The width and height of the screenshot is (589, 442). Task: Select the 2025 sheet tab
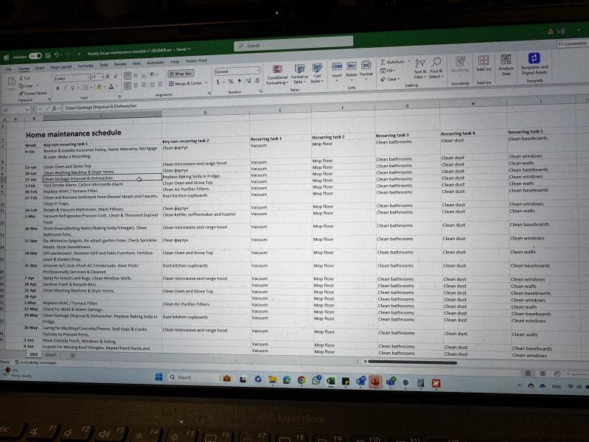(34, 355)
